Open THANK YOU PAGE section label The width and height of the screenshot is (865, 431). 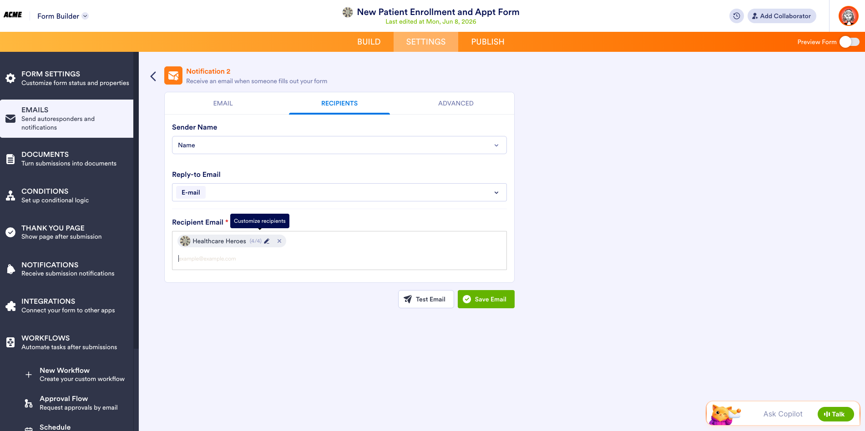(53, 228)
